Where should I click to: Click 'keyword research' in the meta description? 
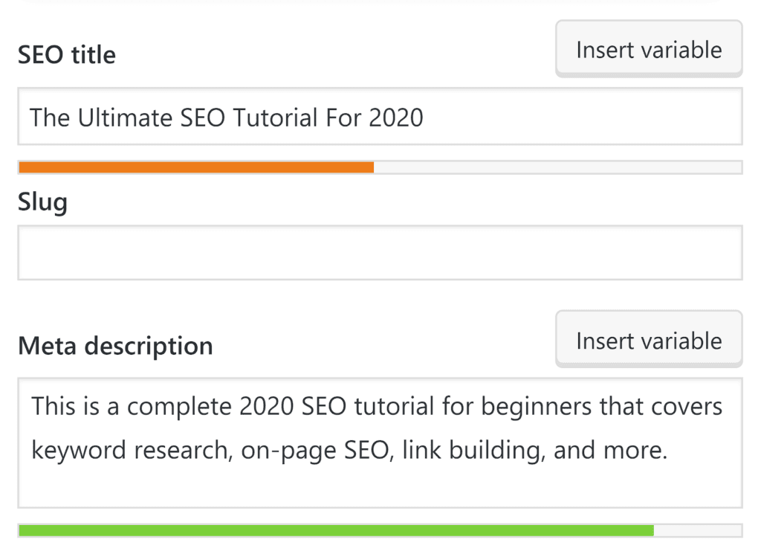tap(129, 451)
